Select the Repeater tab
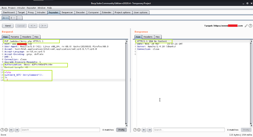 tap(53, 12)
